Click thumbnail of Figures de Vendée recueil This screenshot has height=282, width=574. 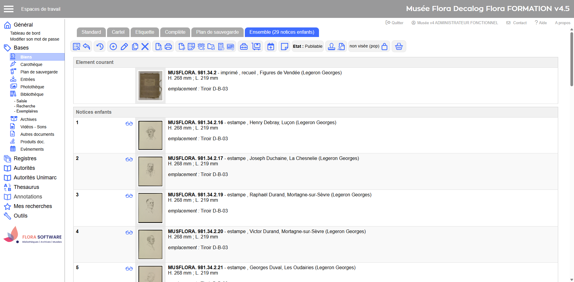click(150, 86)
